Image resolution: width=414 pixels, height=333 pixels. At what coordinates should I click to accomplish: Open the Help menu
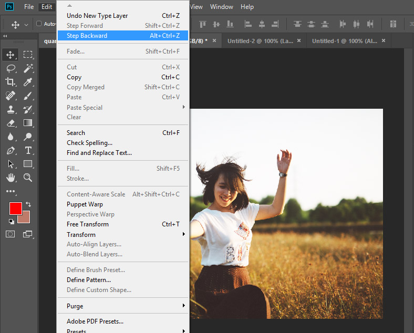pyautogui.click(x=247, y=7)
